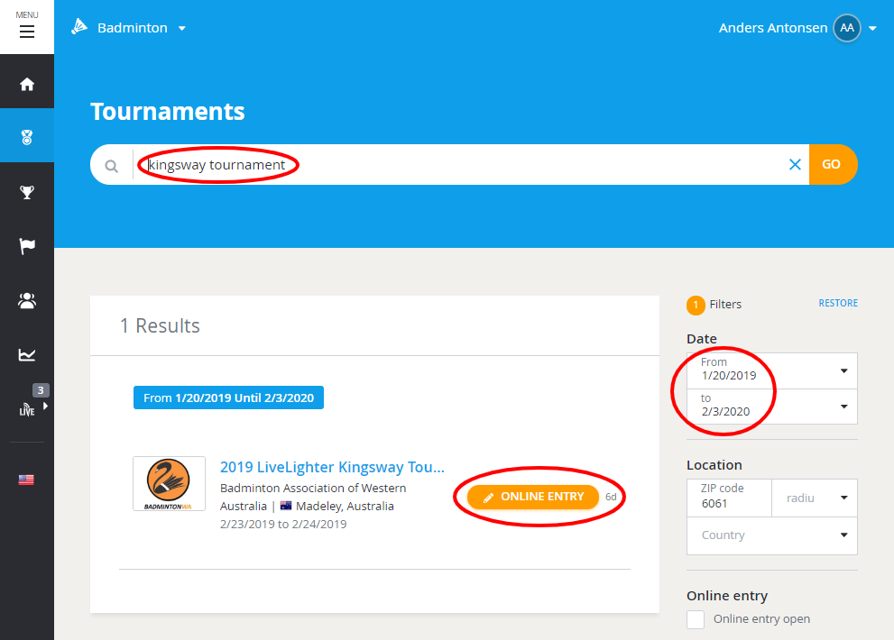Viewport: 894px width, 640px height.
Task: Click the ZIP code input field
Action: point(729,503)
